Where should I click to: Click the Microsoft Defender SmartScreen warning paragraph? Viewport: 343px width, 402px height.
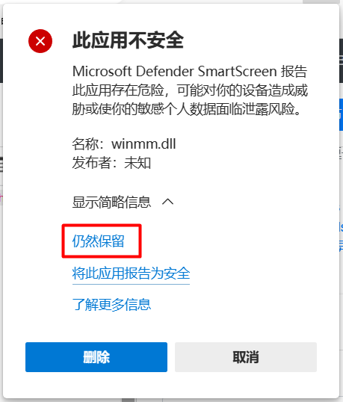[190, 90]
